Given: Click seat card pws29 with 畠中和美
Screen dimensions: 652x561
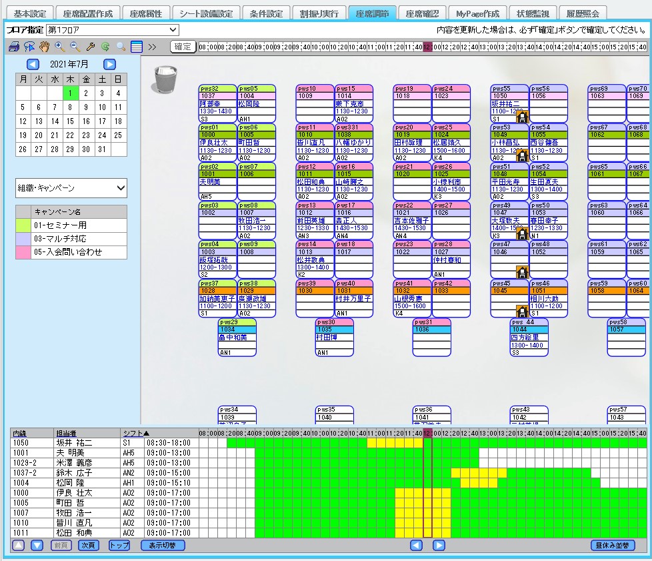Looking at the screenshot, I should tap(237, 337).
